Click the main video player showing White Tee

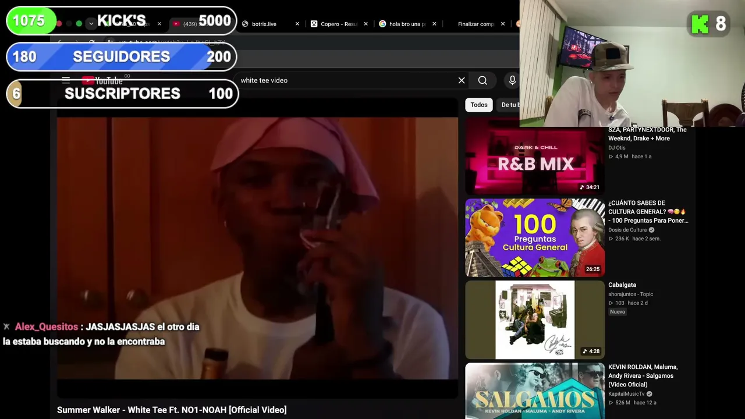point(257,248)
